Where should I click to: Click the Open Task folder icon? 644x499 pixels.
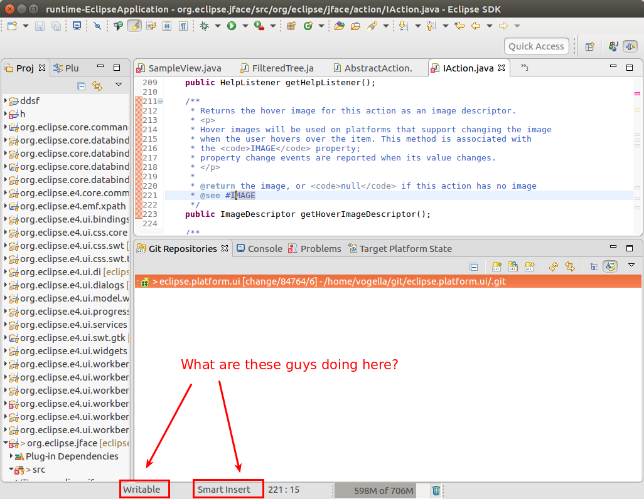[x=355, y=26]
